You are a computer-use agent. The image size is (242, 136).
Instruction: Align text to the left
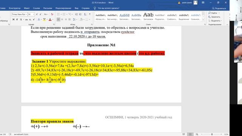[58, 20]
